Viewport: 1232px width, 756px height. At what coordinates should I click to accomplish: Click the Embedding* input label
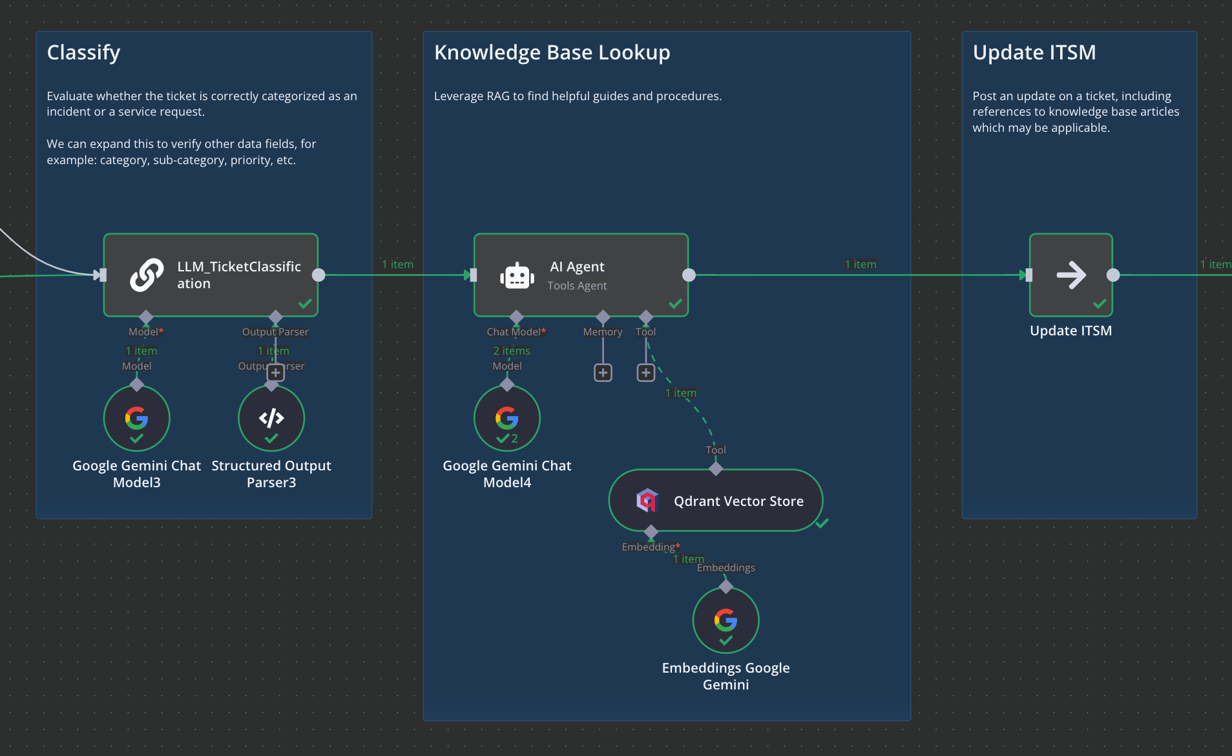pyautogui.click(x=651, y=547)
